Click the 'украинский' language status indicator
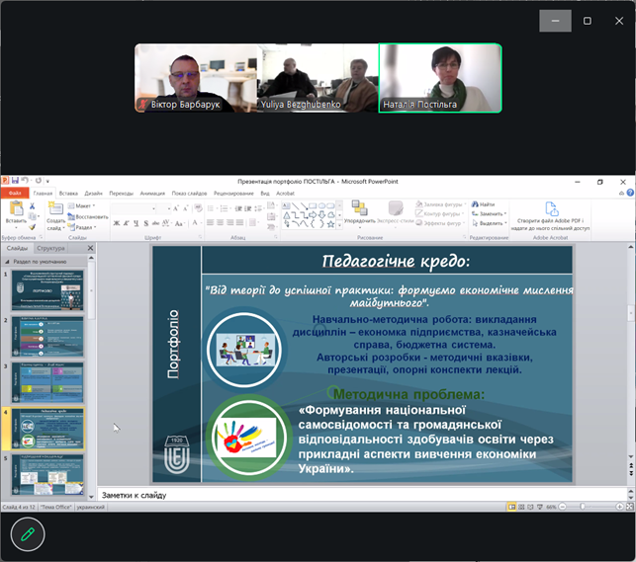 [91, 507]
